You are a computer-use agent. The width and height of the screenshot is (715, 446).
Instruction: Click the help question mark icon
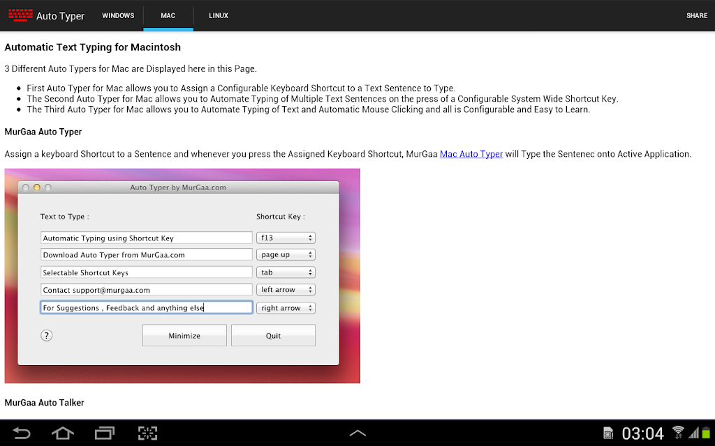(x=47, y=335)
